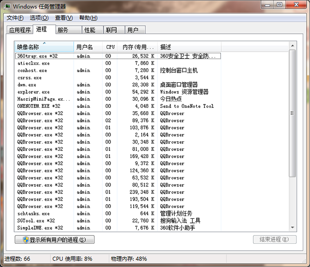Click the Task Manager title bar icon
310x267 pixels.
point(7,6)
